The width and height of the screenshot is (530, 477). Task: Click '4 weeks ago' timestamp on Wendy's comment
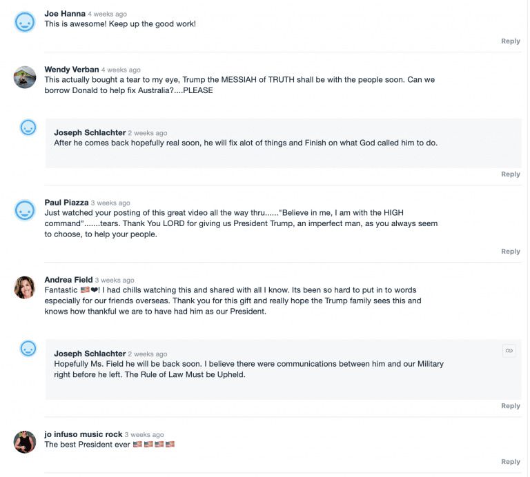click(x=121, y=70)
